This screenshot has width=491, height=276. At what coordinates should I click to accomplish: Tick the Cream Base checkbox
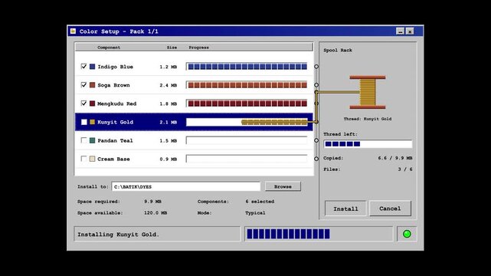coord(83,159)
